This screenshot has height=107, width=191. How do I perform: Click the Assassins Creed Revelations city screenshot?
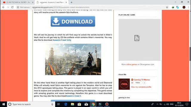coord(73,59)
